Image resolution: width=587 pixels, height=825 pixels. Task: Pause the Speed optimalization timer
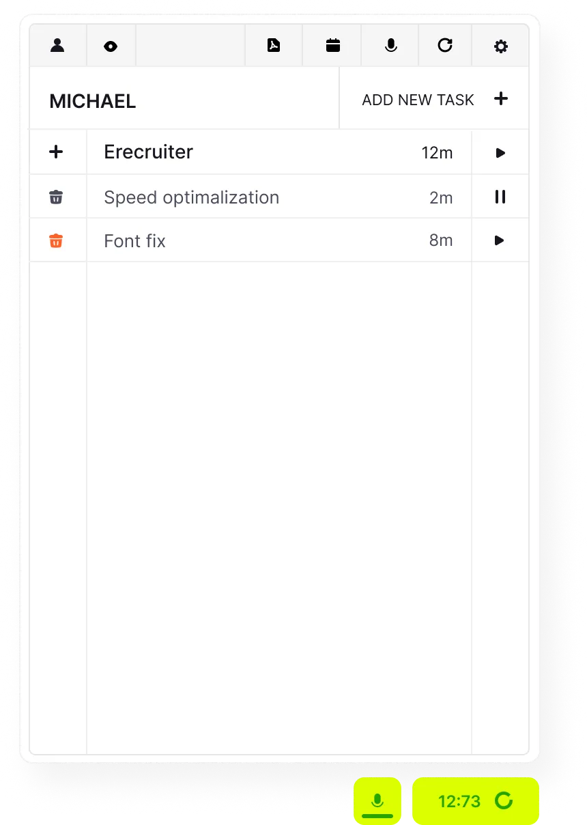point(500,197)
